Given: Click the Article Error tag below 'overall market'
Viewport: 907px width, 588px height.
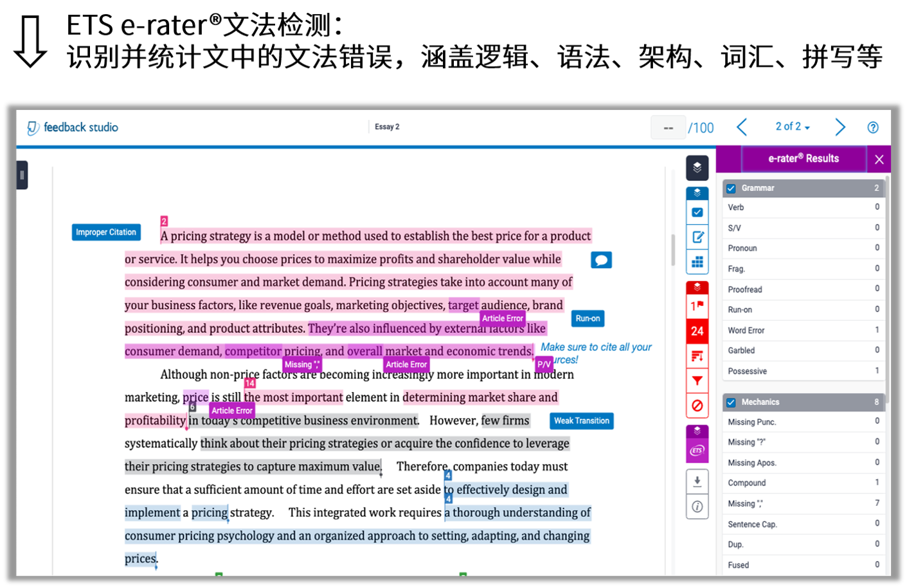Looking at the screenshot, I should (x=406, y=364).
